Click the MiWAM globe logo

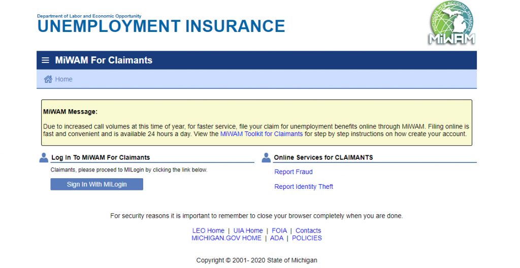click(x=451, y=23)
